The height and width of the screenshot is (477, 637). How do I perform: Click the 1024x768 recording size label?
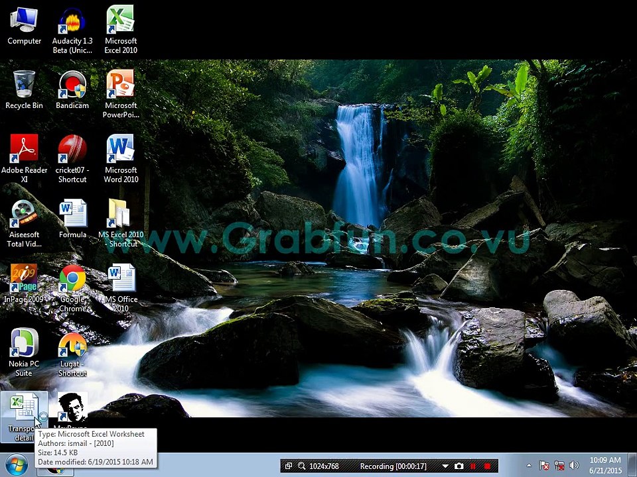tap(324, 466)
